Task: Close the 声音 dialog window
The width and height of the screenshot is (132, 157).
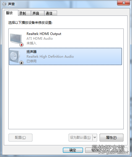Action: click(124, 3)
